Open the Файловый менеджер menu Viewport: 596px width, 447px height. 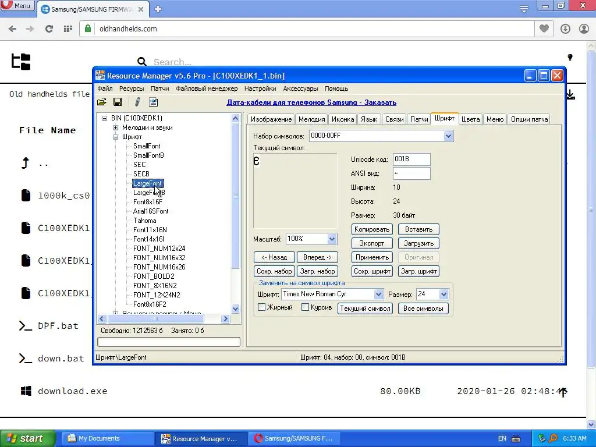pos(207,88)
